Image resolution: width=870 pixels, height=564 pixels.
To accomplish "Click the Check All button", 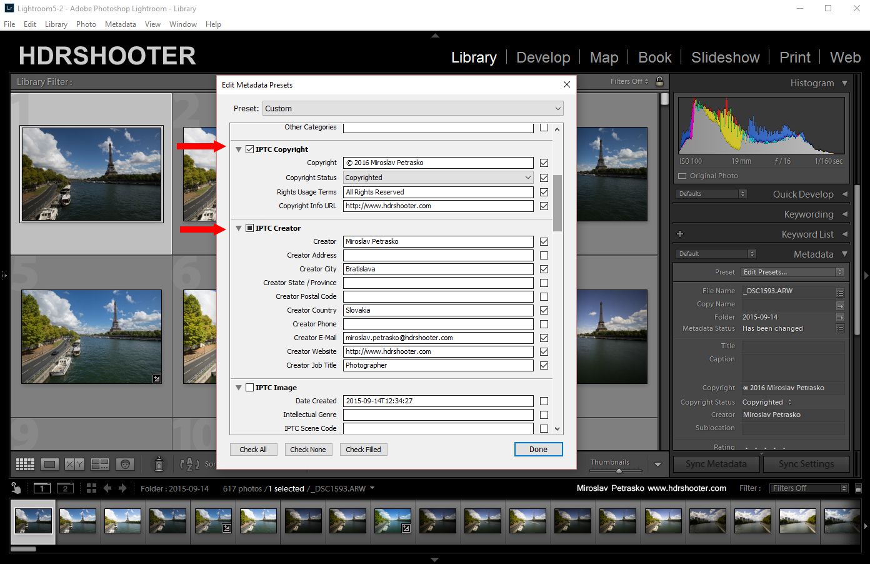I will tap(253, 450).
